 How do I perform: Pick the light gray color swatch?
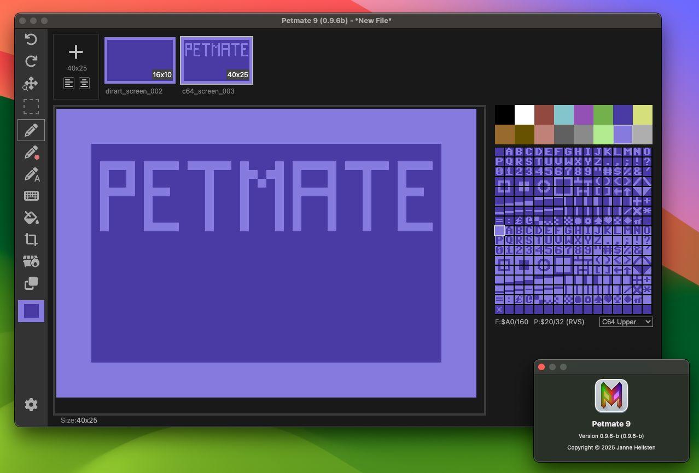643,135
